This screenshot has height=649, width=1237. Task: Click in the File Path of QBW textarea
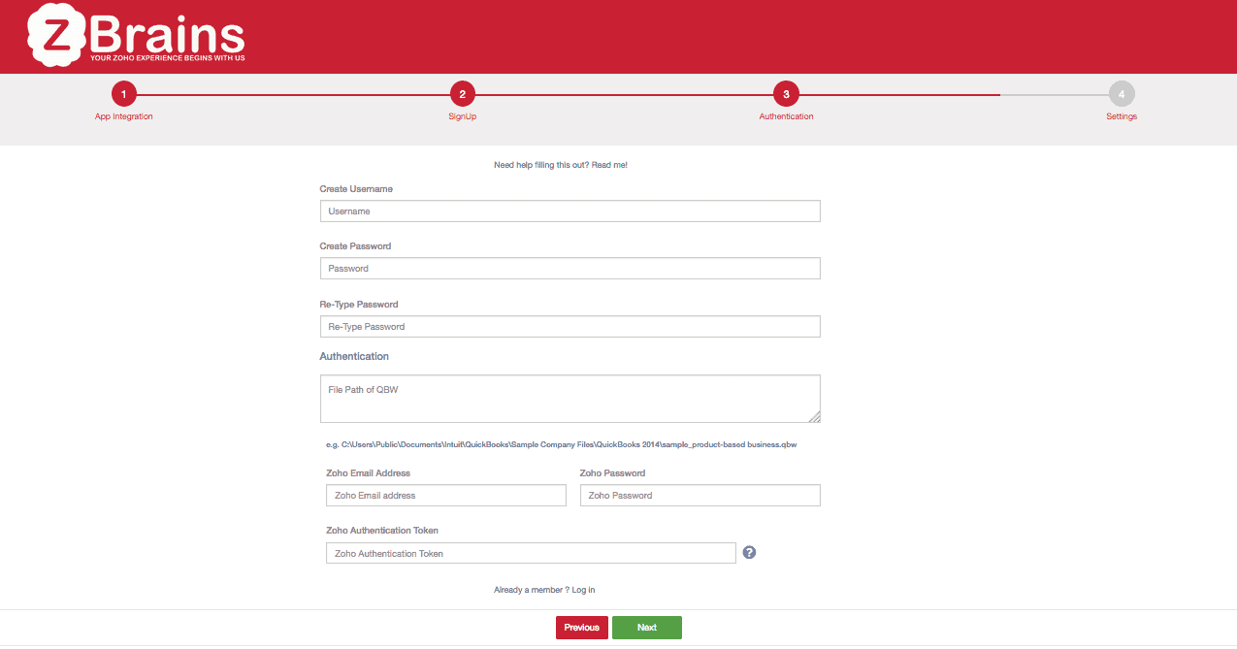[570, 399]
